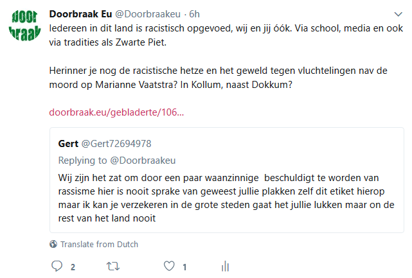The height and width of the screenshot is (278, 412).
Task: Click the globe icon beside Translate
Action: [53, 245]
